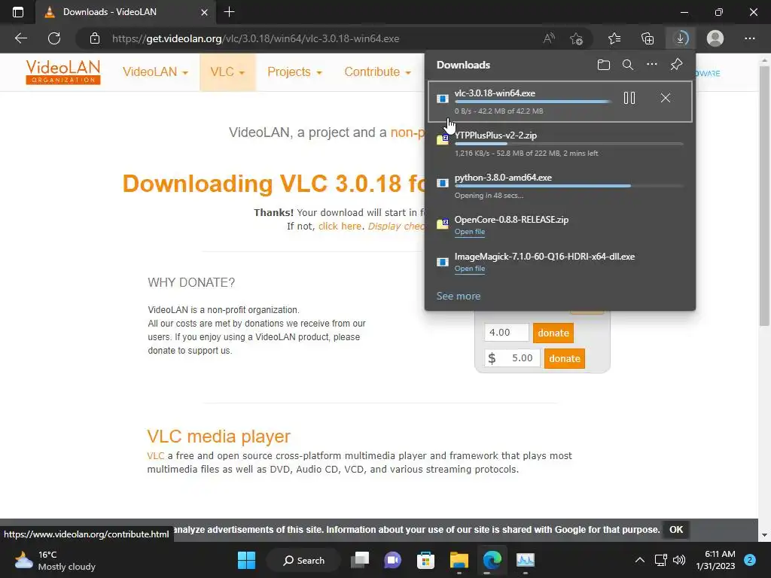Edit the 5.00 dollar donation field
This screenshot has width=771, height=578.
pos(512,358)
